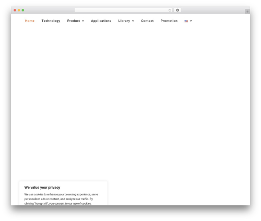Click the red close window button
261x221 pixels.
tap(15, 10)
